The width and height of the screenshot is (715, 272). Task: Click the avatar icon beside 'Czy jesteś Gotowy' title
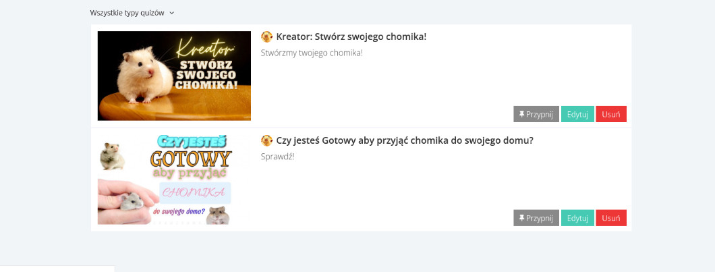[266, 140]
